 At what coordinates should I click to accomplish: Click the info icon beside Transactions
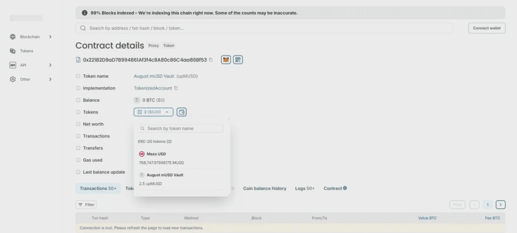click(x=78, y=136)
